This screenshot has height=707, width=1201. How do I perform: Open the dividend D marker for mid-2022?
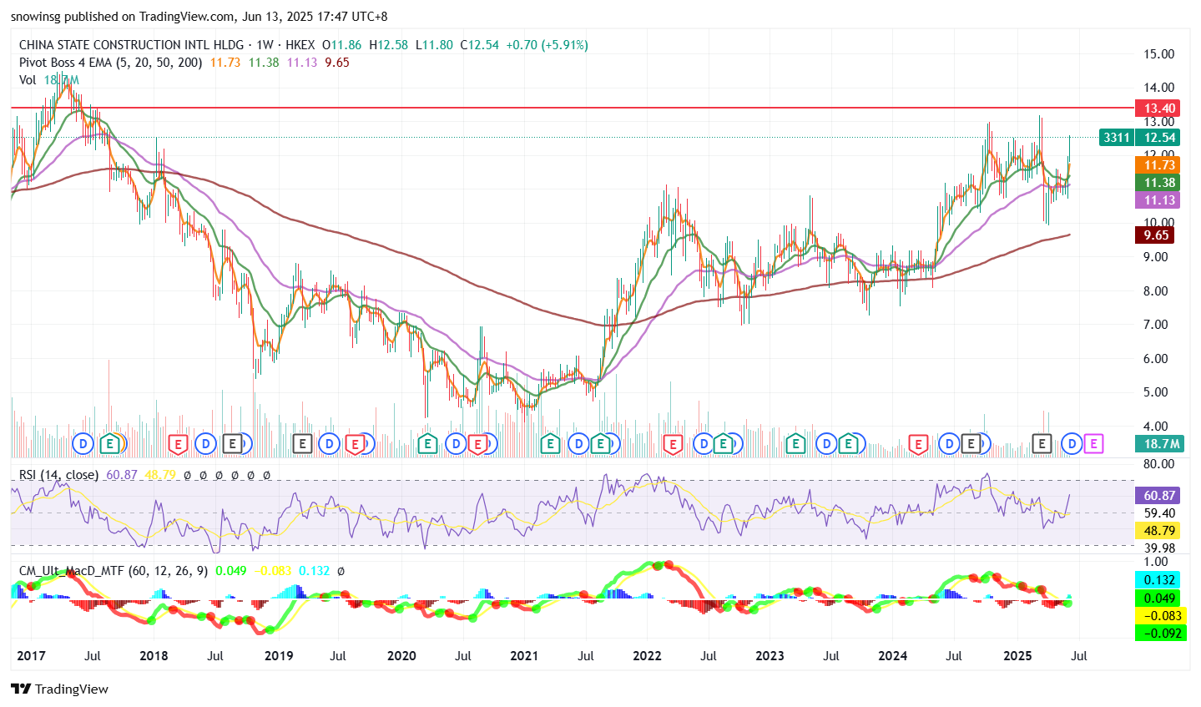point(704,443)
